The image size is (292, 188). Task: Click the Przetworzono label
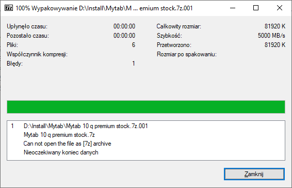coord(174,45)
